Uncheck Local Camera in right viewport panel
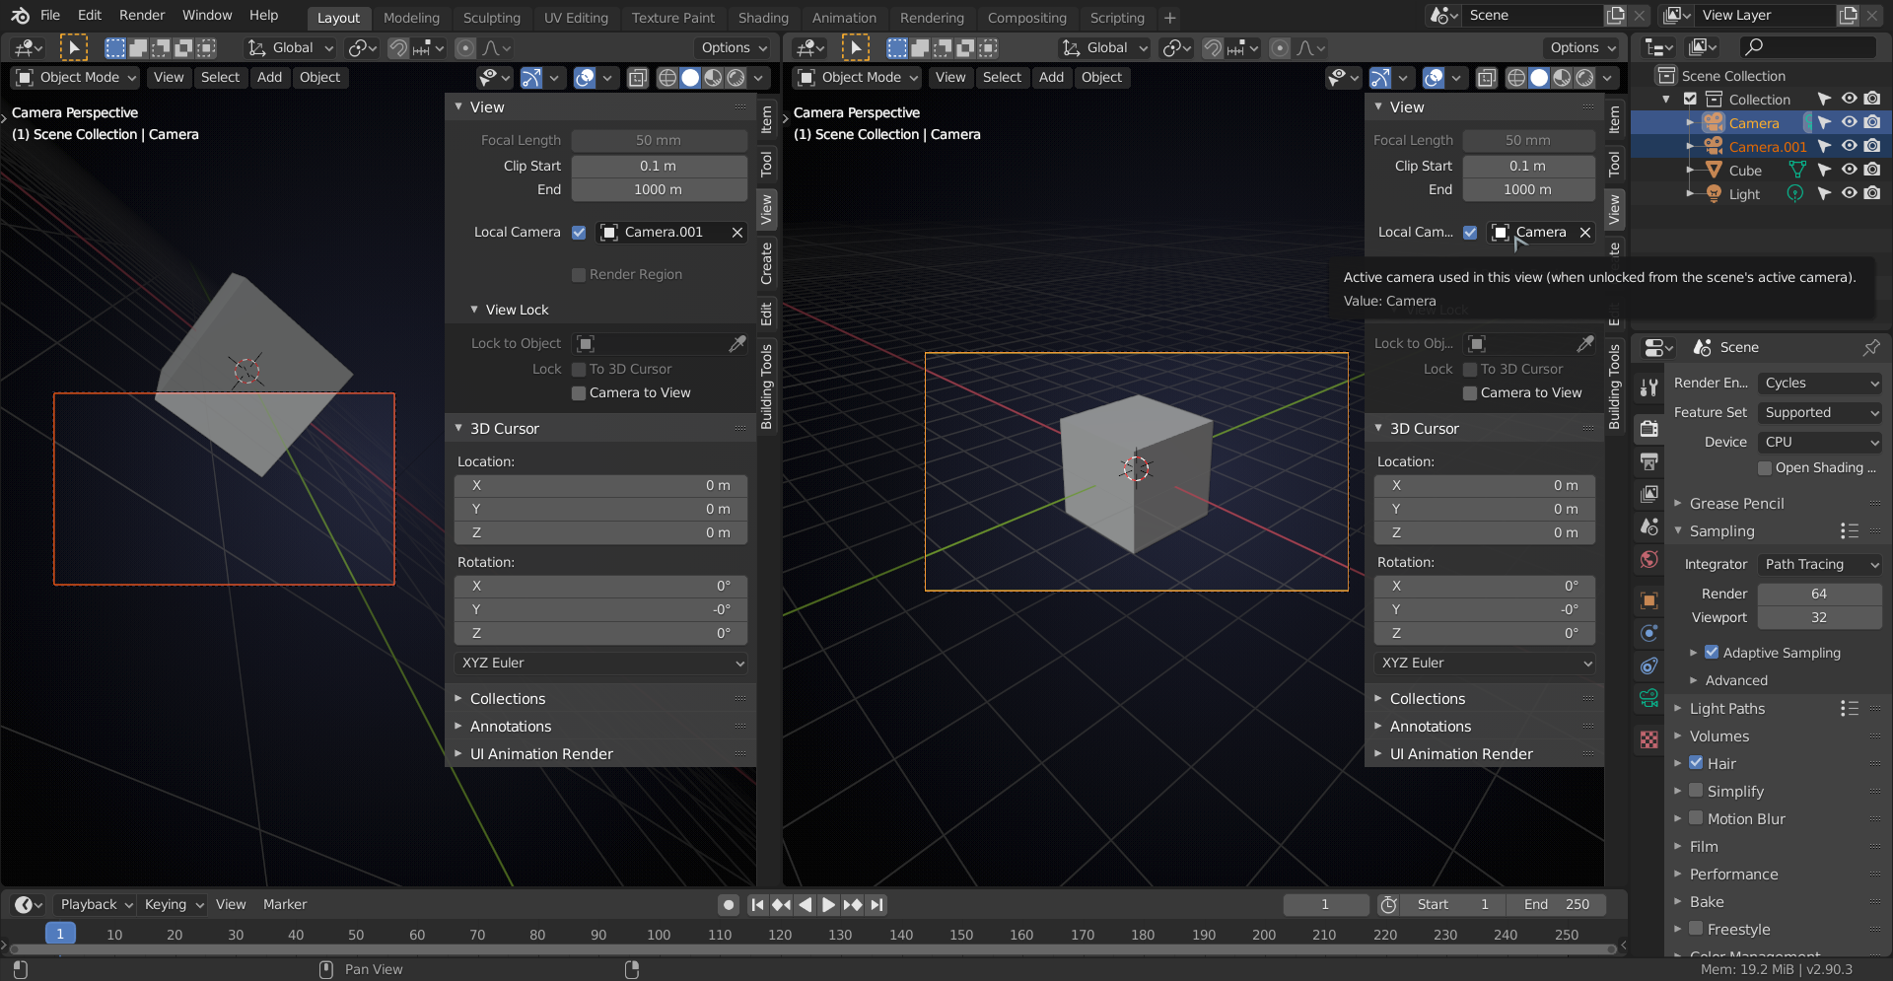The image size is (1893, 981). [1470, 233]
